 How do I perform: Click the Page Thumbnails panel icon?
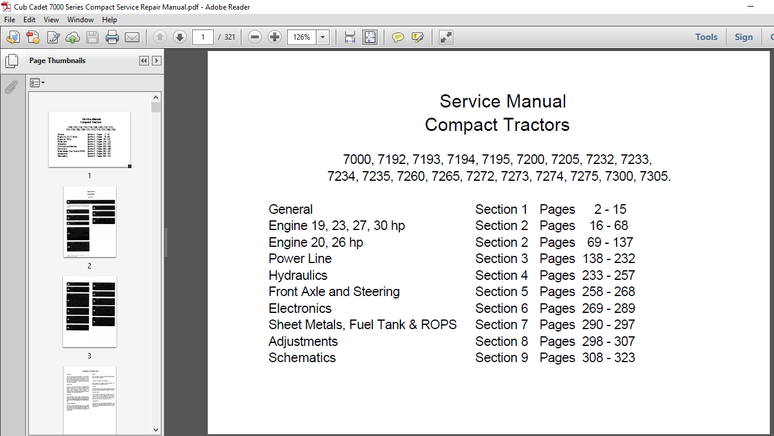pyautogui.click(x=11, y=61)
